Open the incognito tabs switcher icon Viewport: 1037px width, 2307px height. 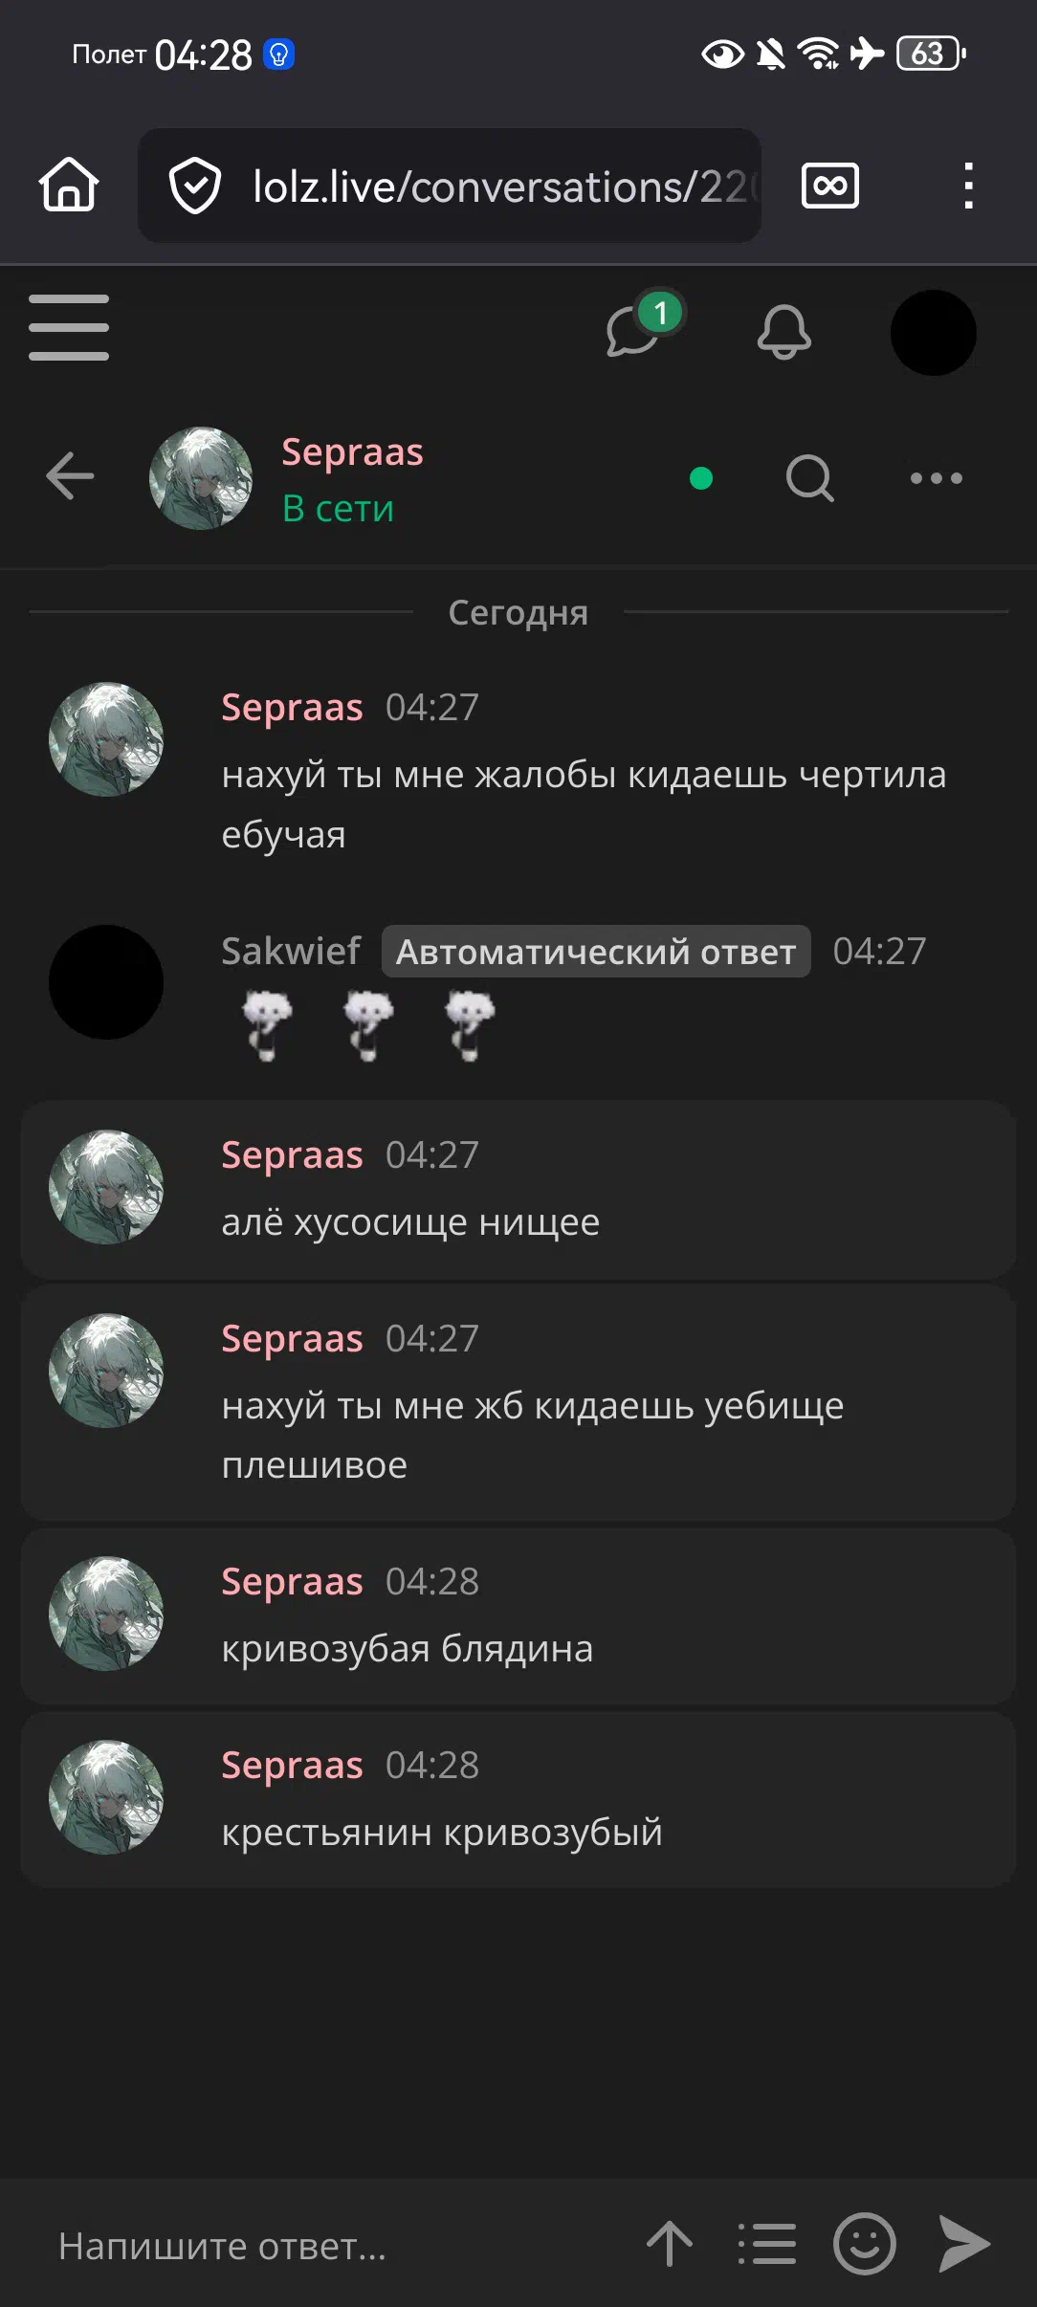click(829, 186)
